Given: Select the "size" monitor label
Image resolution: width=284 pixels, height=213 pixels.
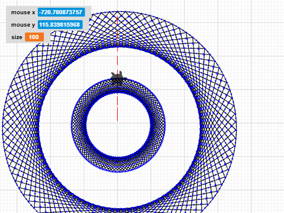Looking at the screenshot, I should tap(17, 37).
